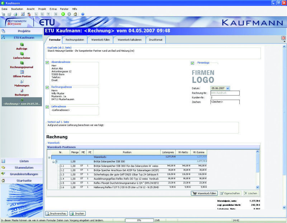Open Rechnungsjournal in the sidebar
Image resolution: width=287 pixels, height=223 pixels.
tap(22, 65)
